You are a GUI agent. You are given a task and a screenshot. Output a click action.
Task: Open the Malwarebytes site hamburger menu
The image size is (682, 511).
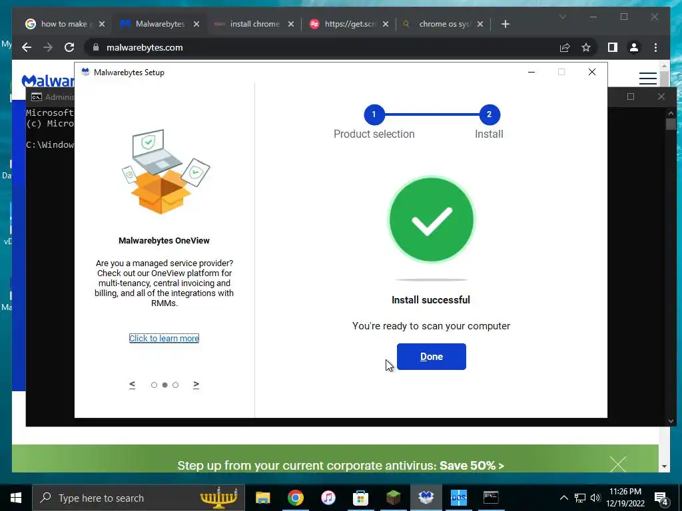647,79
